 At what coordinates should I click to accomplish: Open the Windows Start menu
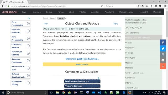pyautogui.click(x=3, y=93)
